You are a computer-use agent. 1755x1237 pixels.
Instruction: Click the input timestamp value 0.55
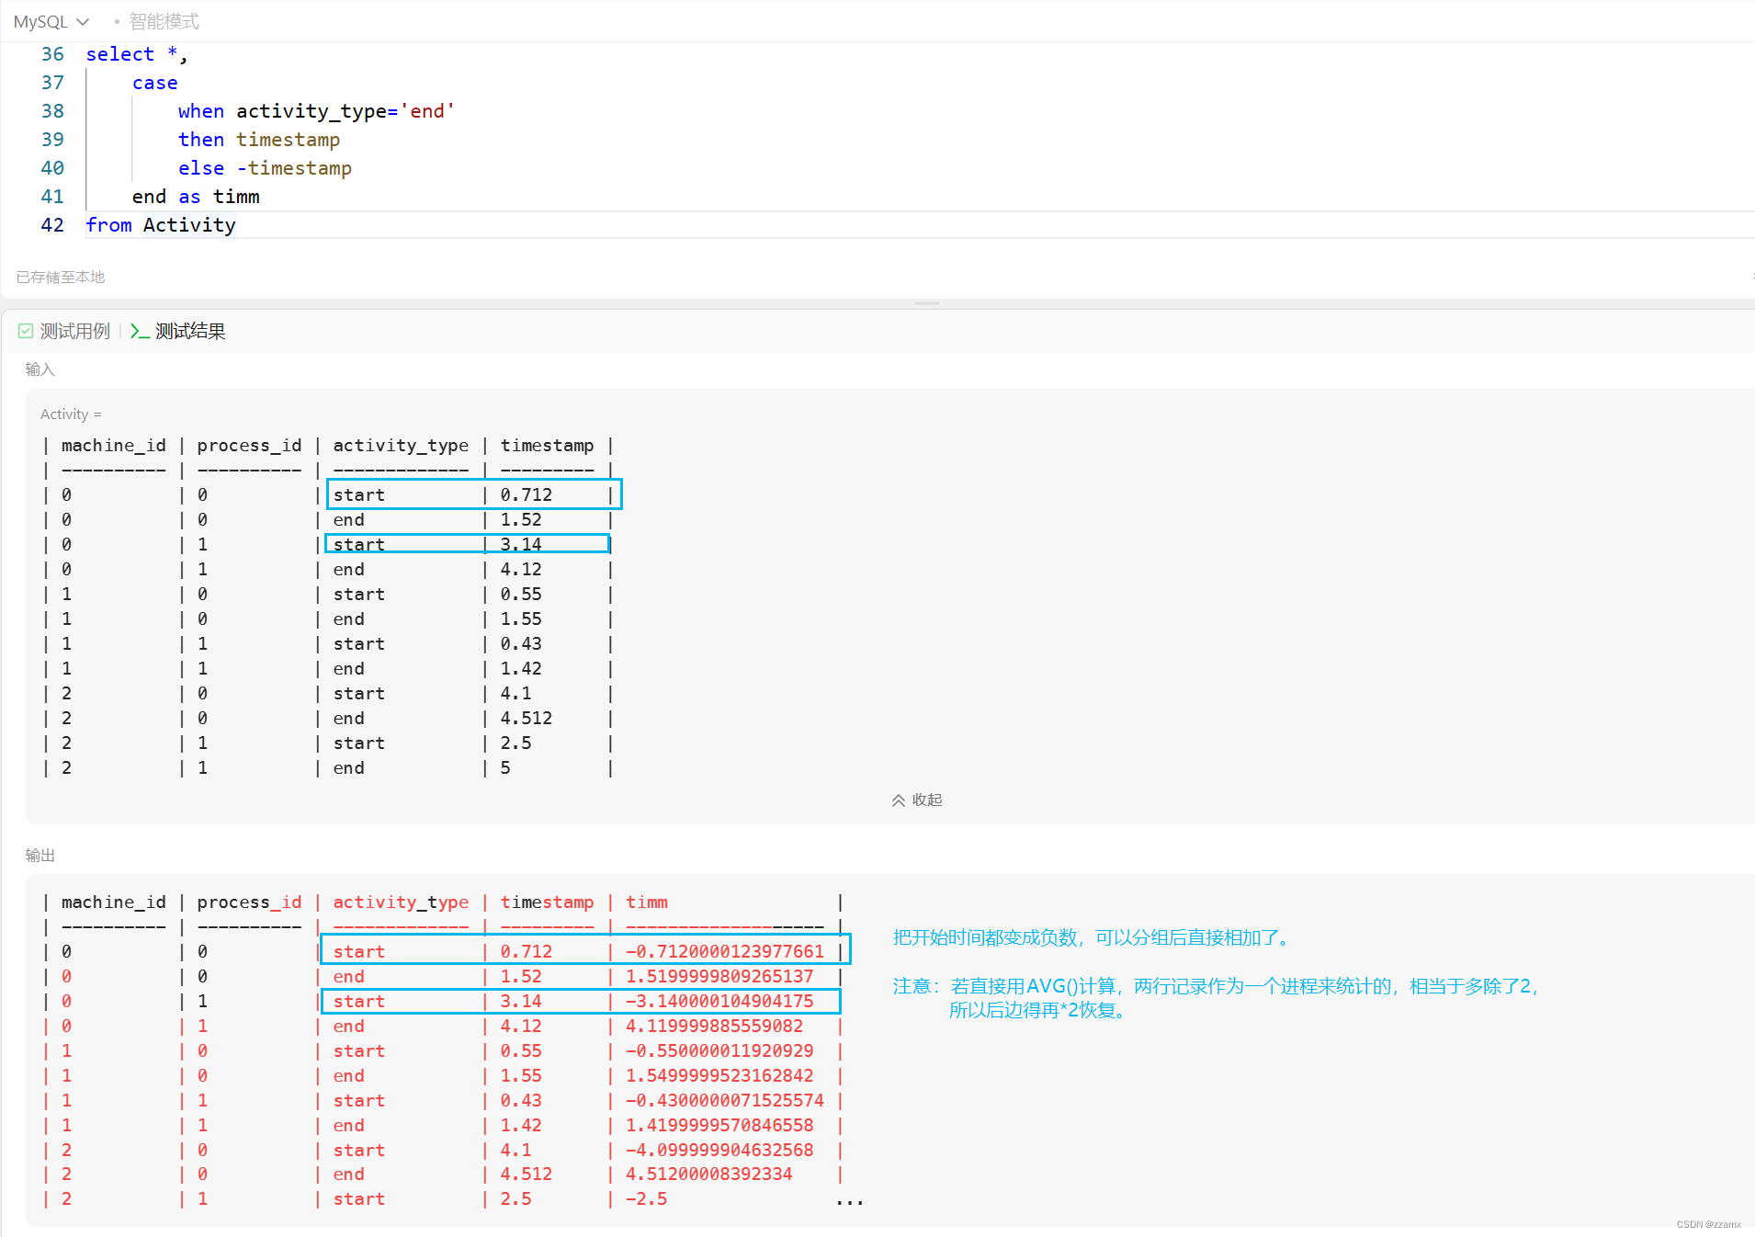click(521, 595)
